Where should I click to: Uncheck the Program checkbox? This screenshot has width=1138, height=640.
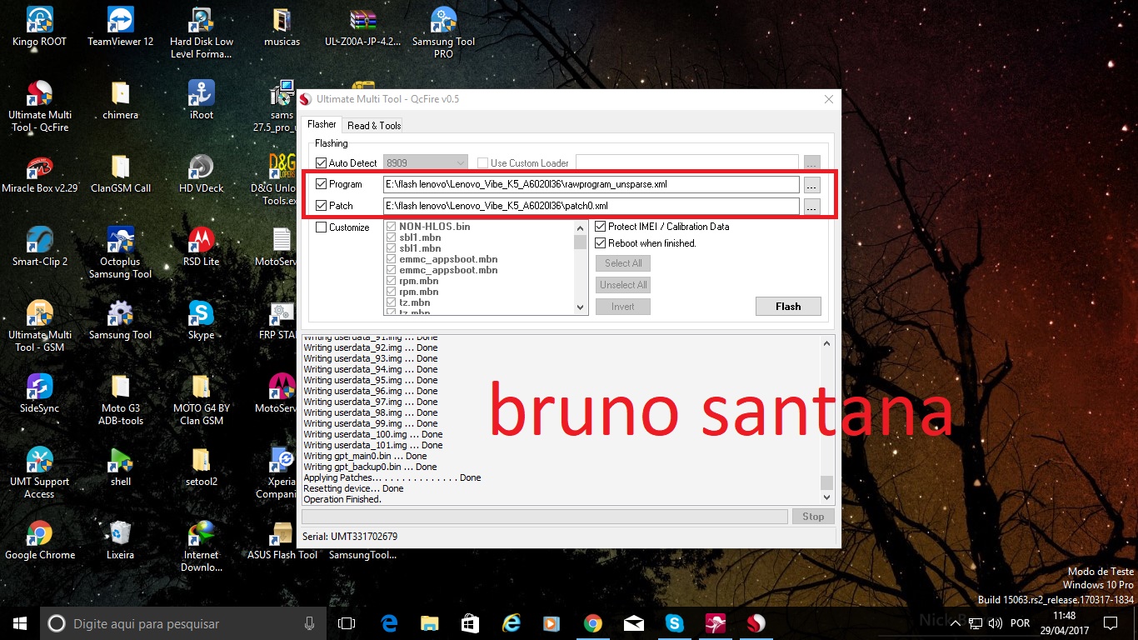click(x=321, y=184)
